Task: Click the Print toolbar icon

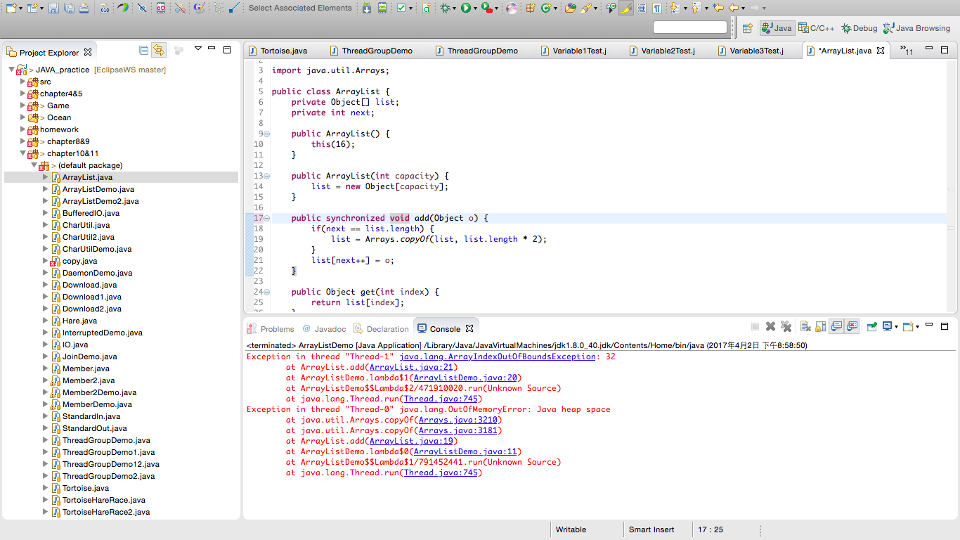Action: coord(84,8)
